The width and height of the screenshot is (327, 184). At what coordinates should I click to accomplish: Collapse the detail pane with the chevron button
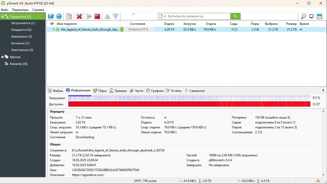(x=323, y=90)
